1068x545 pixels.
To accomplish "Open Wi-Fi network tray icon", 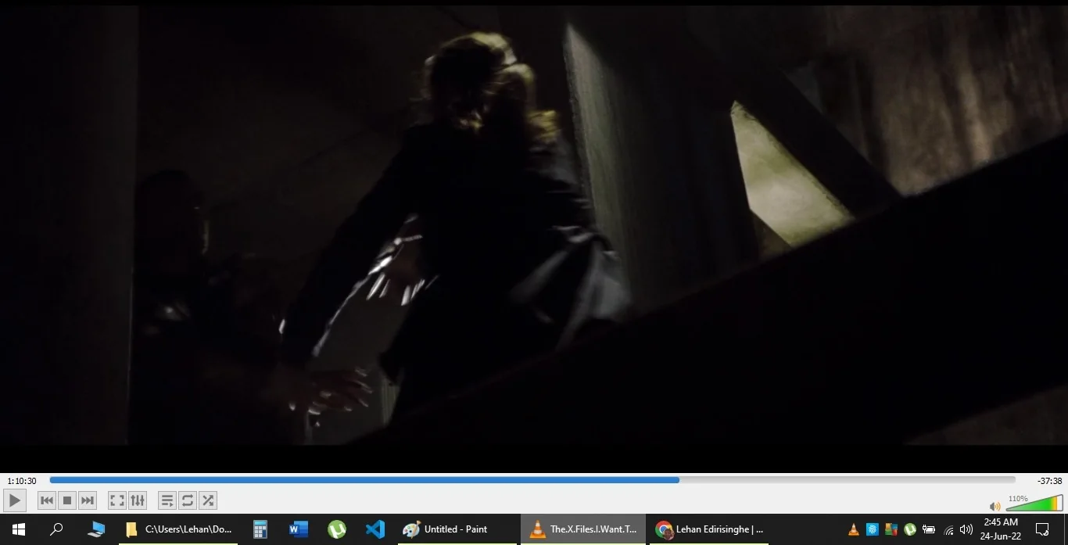I will click(948, 529).
